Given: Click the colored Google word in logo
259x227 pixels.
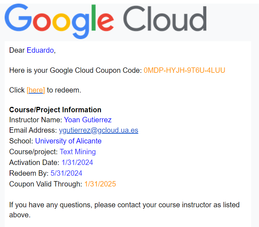Looking at the screenshot, I should click(59, 21).
